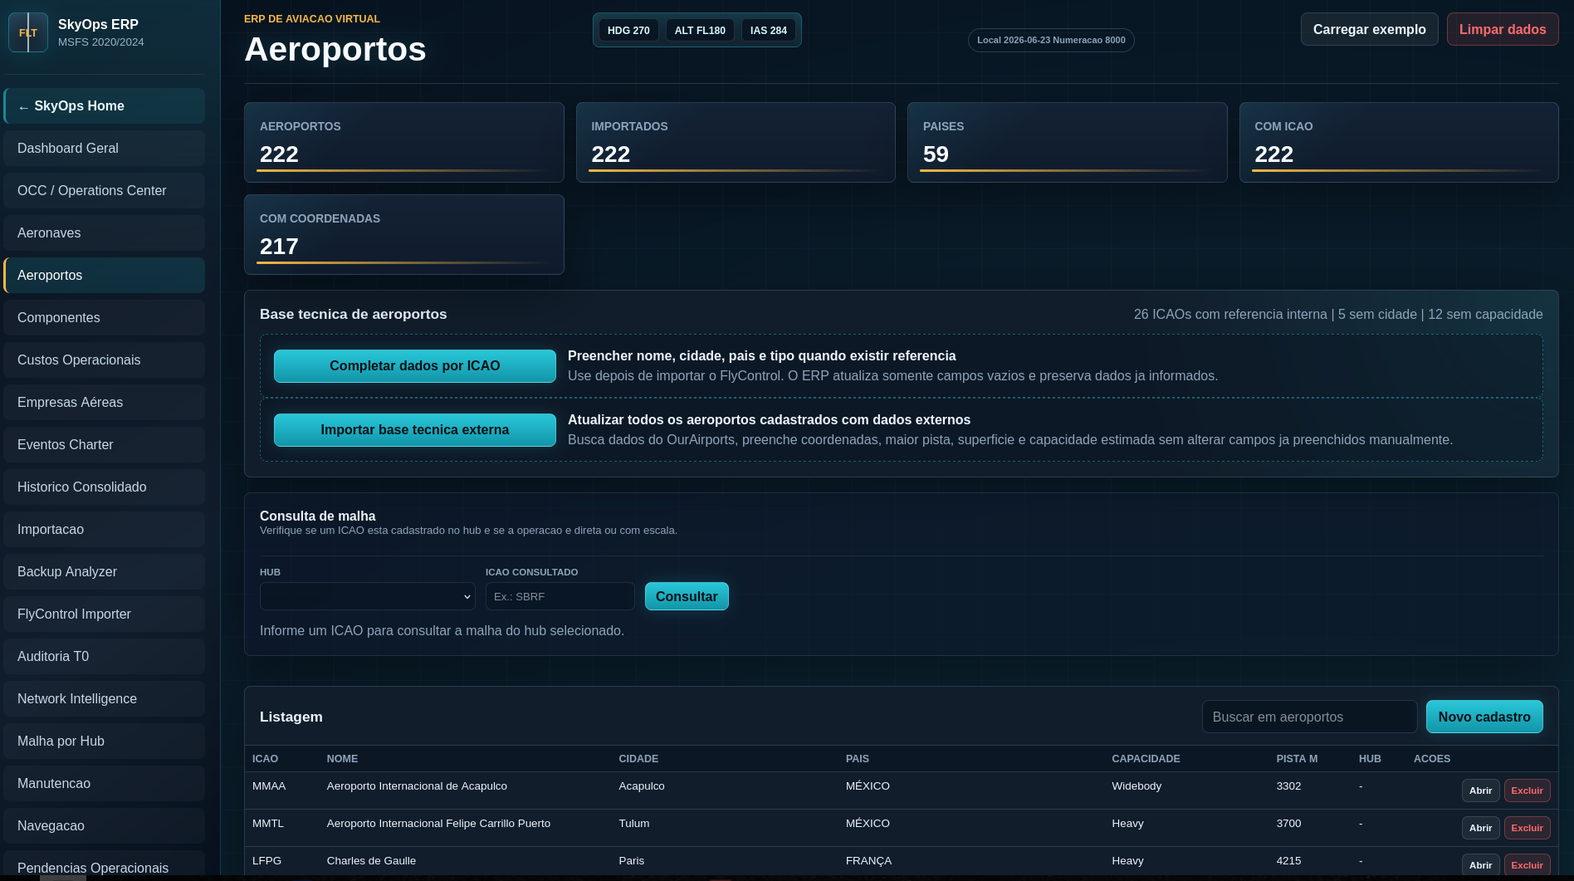Click Novo cadastro button
Screen dimensions: 1574x881
1484,717
